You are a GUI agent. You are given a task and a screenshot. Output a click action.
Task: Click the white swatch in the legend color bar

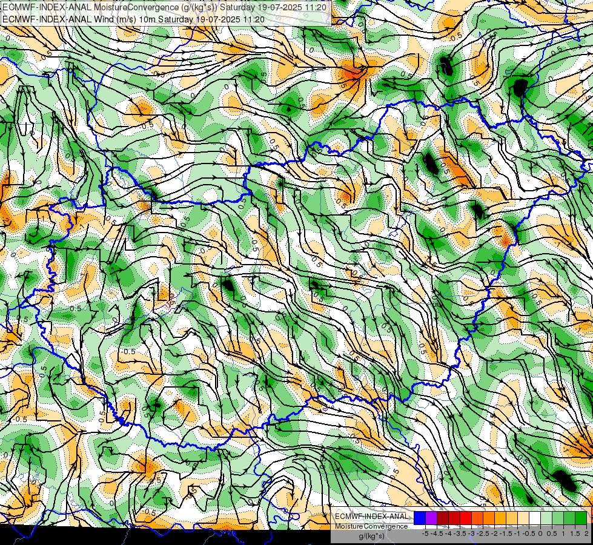(x=535, y=518)
